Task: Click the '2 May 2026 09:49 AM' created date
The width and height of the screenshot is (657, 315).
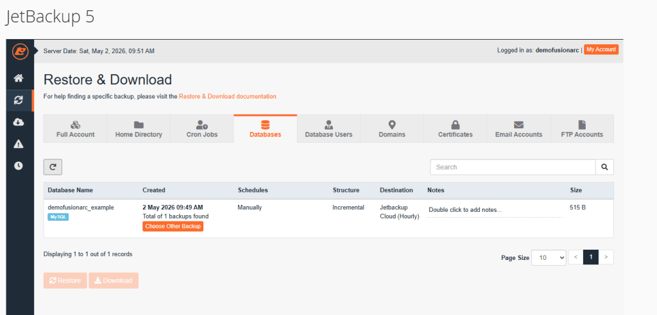Action: coord(173,207)
